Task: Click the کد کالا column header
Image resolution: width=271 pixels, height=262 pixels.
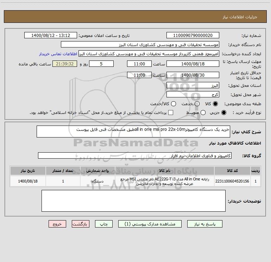Action: 232,171
